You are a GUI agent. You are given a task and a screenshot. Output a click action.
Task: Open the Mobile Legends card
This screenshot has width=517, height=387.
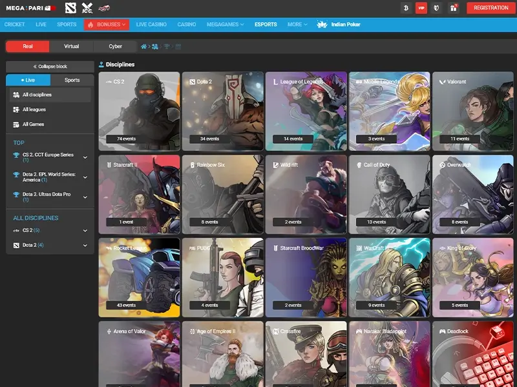[390, 111]
